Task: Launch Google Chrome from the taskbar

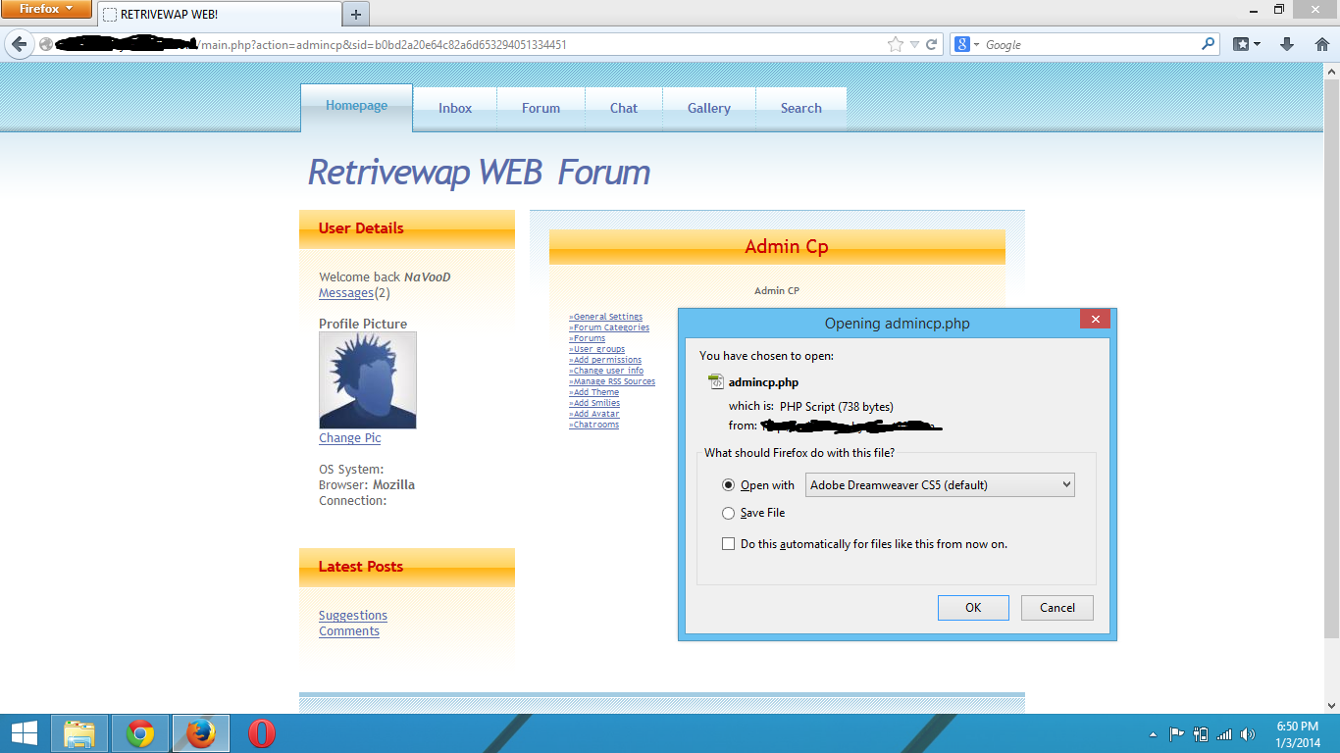Action: [140, 733]
